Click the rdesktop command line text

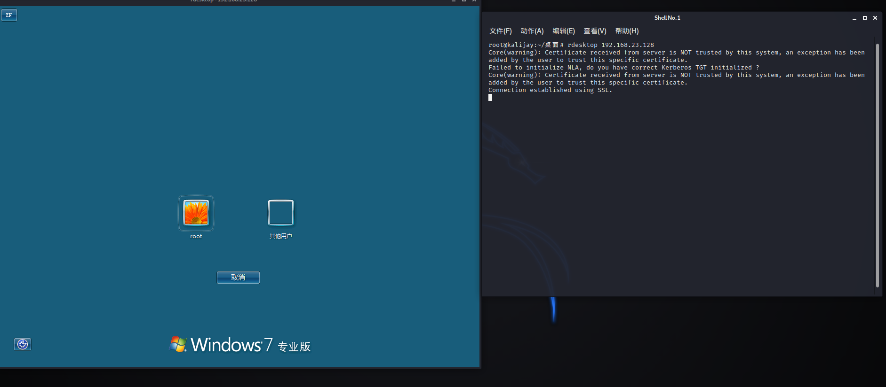tap(610, 45)
